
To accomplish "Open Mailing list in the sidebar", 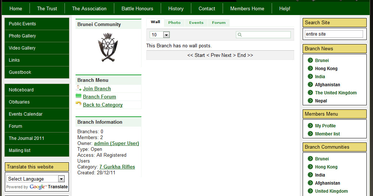I will [x=37, y=150].
